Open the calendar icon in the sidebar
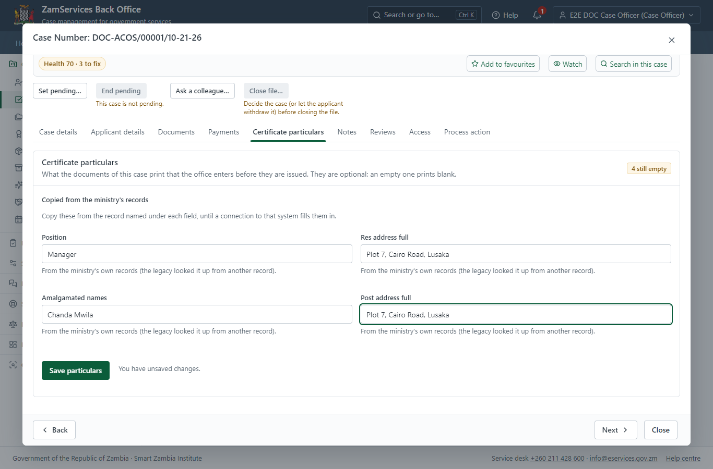 [18, 219]
